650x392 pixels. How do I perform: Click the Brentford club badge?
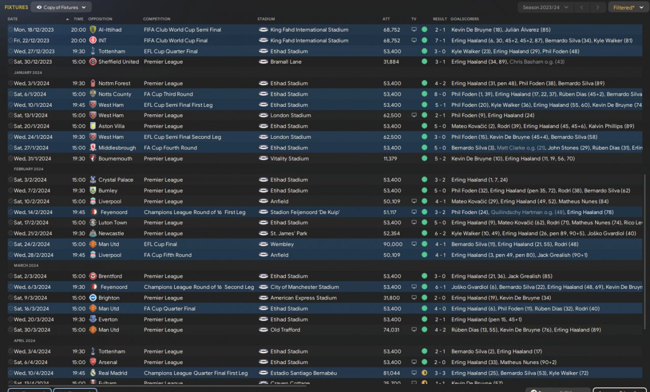93,277
